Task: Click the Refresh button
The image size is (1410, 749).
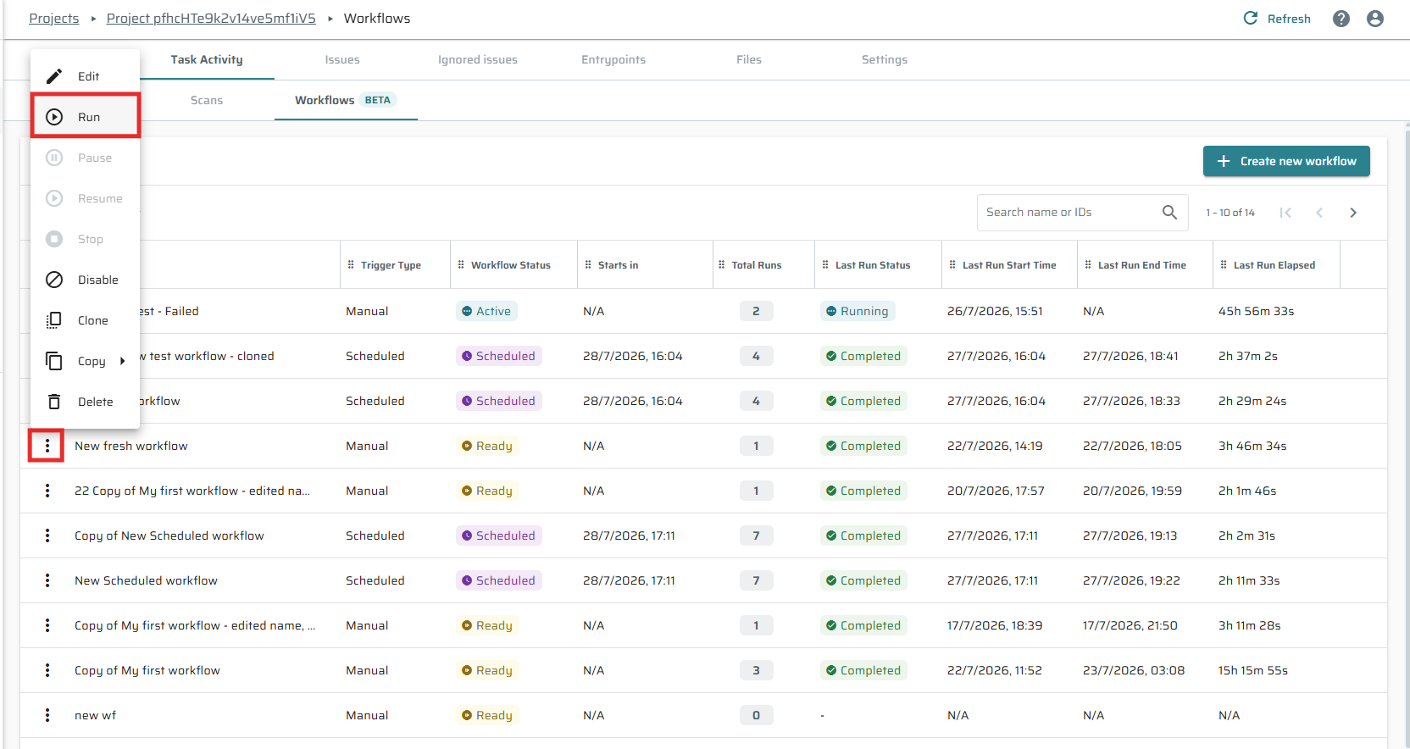Action: pyautogui.click(x=1277, y=19)
